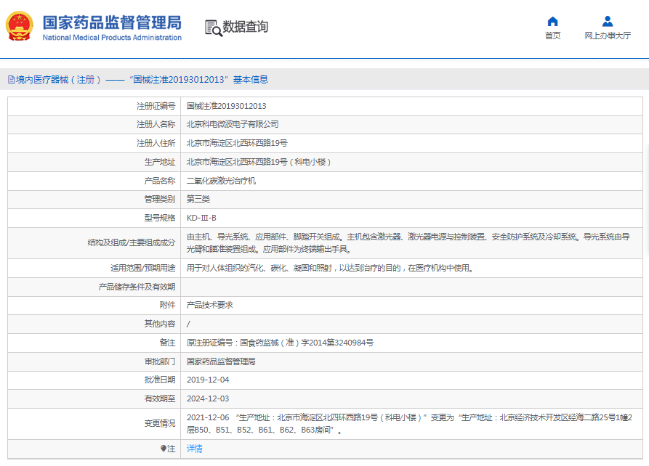Click the 有效期至 row label
Screen dimensions: 649x466
(x=160, y=399)
